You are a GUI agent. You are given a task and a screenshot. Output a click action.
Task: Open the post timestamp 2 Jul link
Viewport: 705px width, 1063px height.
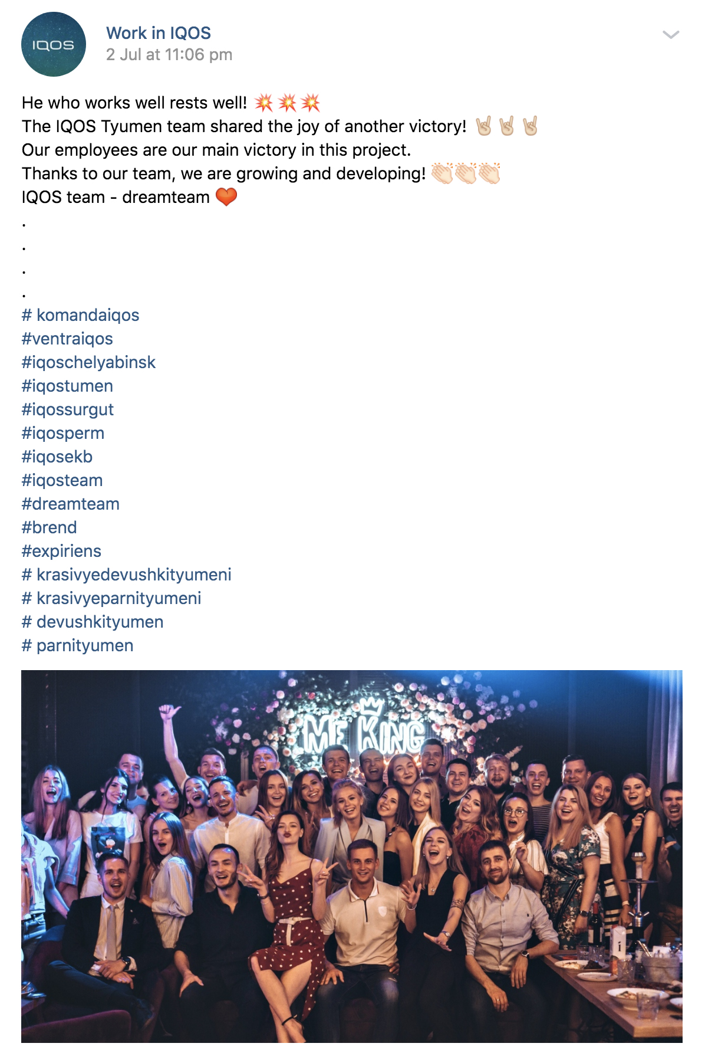(169, 55)
